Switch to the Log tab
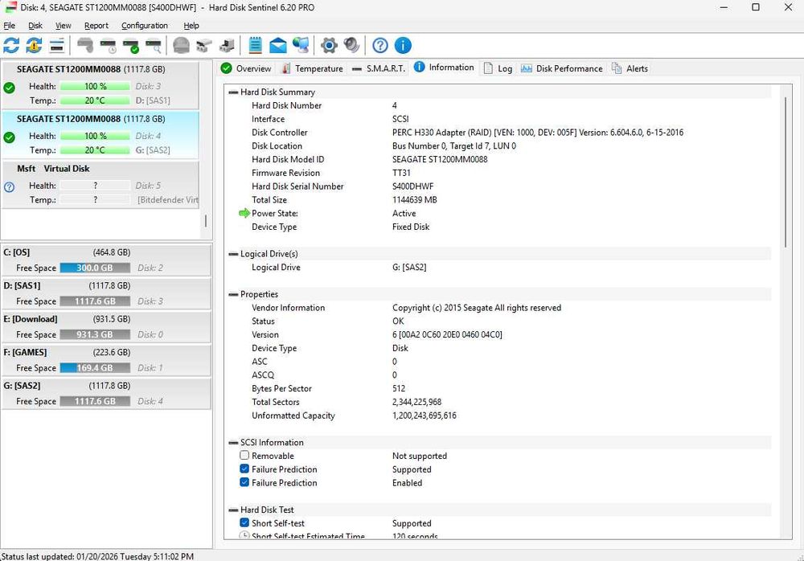This screenshot has width=804, height=561. (x=498, y=68)
